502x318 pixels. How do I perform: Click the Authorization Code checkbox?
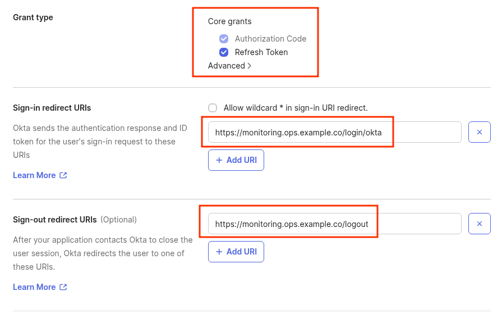point(224,39)
